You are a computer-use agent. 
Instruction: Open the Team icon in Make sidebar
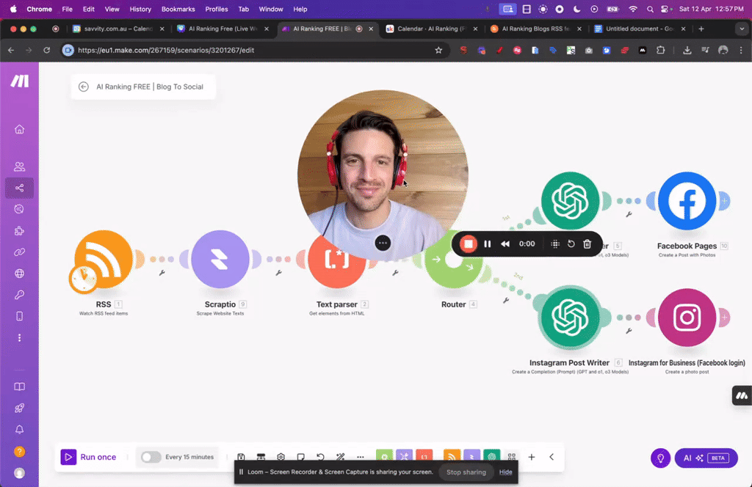coord(19,166)
